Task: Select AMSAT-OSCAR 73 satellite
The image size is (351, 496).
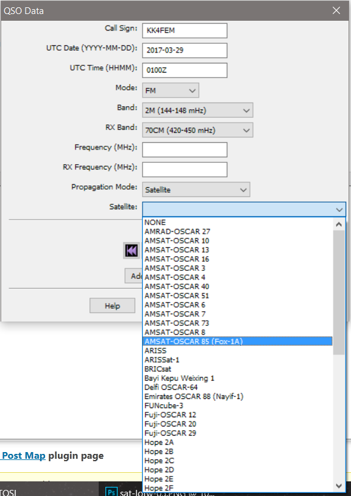Action: pyautogui.click(x=238, y=323)
